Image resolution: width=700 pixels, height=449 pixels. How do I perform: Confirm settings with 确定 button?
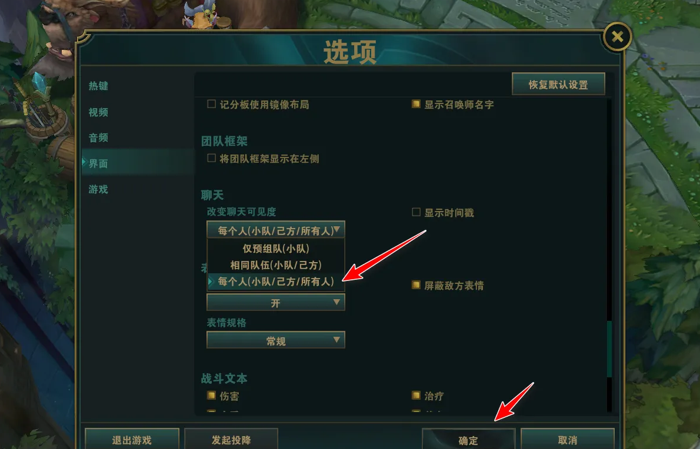click(x=468, y=440)
